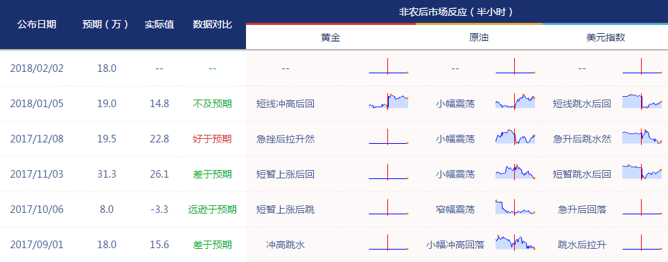Select the 黄金 column tab

[x=331, y=37]
